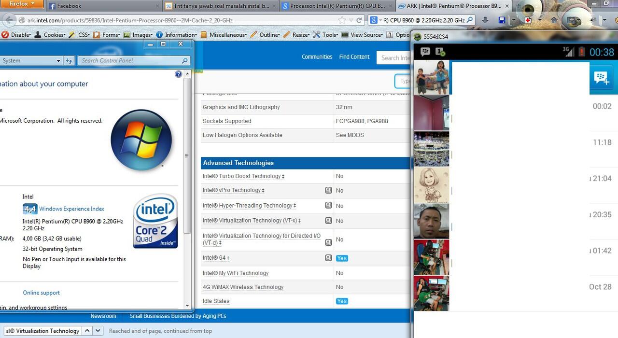Click magnifier icon next to vPro Technology
Screen dimensions: 618x338
pos(328,190)
